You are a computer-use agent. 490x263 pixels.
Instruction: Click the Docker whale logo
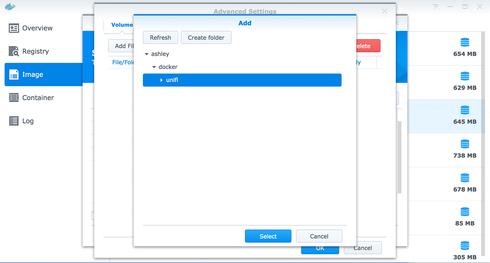(x=10, y=6)
